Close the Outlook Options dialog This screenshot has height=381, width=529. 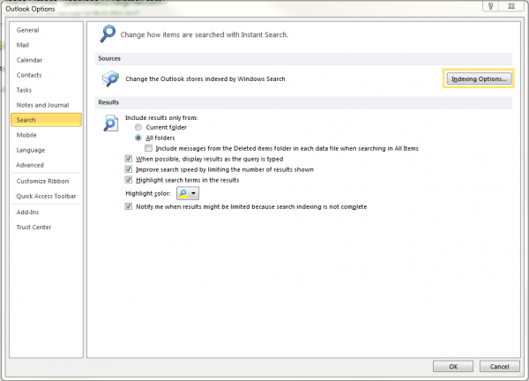click(509, 6)
